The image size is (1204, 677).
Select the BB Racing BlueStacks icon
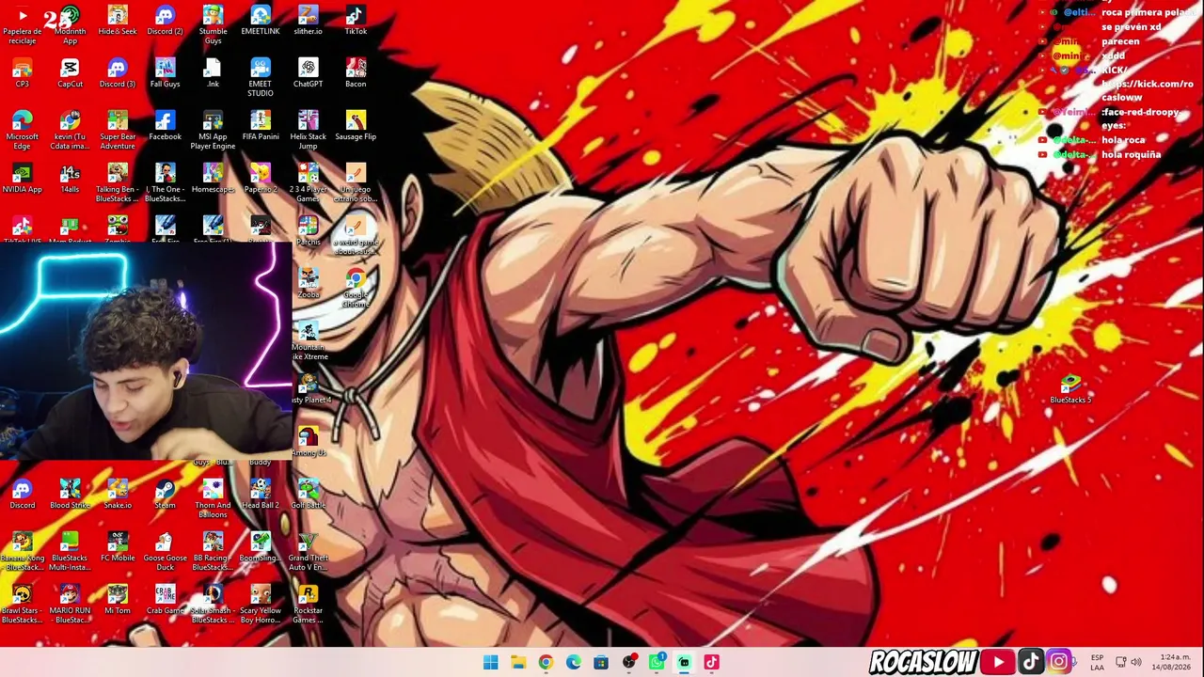point(213,552)
